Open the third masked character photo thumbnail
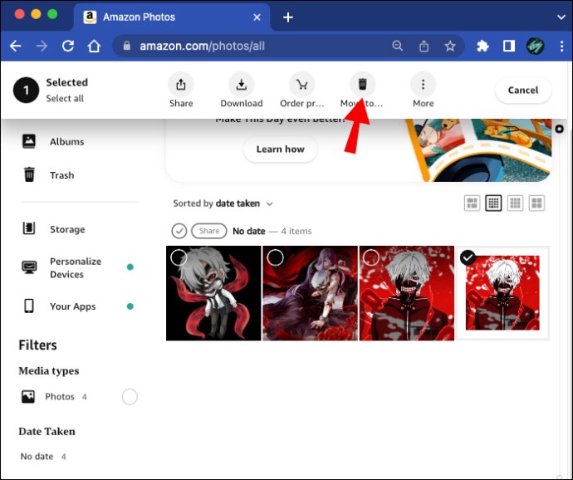Screen dimensions: 573x480 click(407, 299)
